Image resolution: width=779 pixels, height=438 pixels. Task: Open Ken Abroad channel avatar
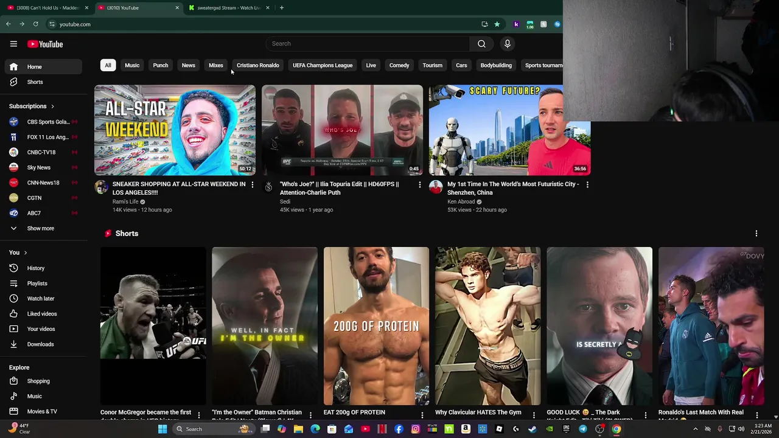coord(436,187)
